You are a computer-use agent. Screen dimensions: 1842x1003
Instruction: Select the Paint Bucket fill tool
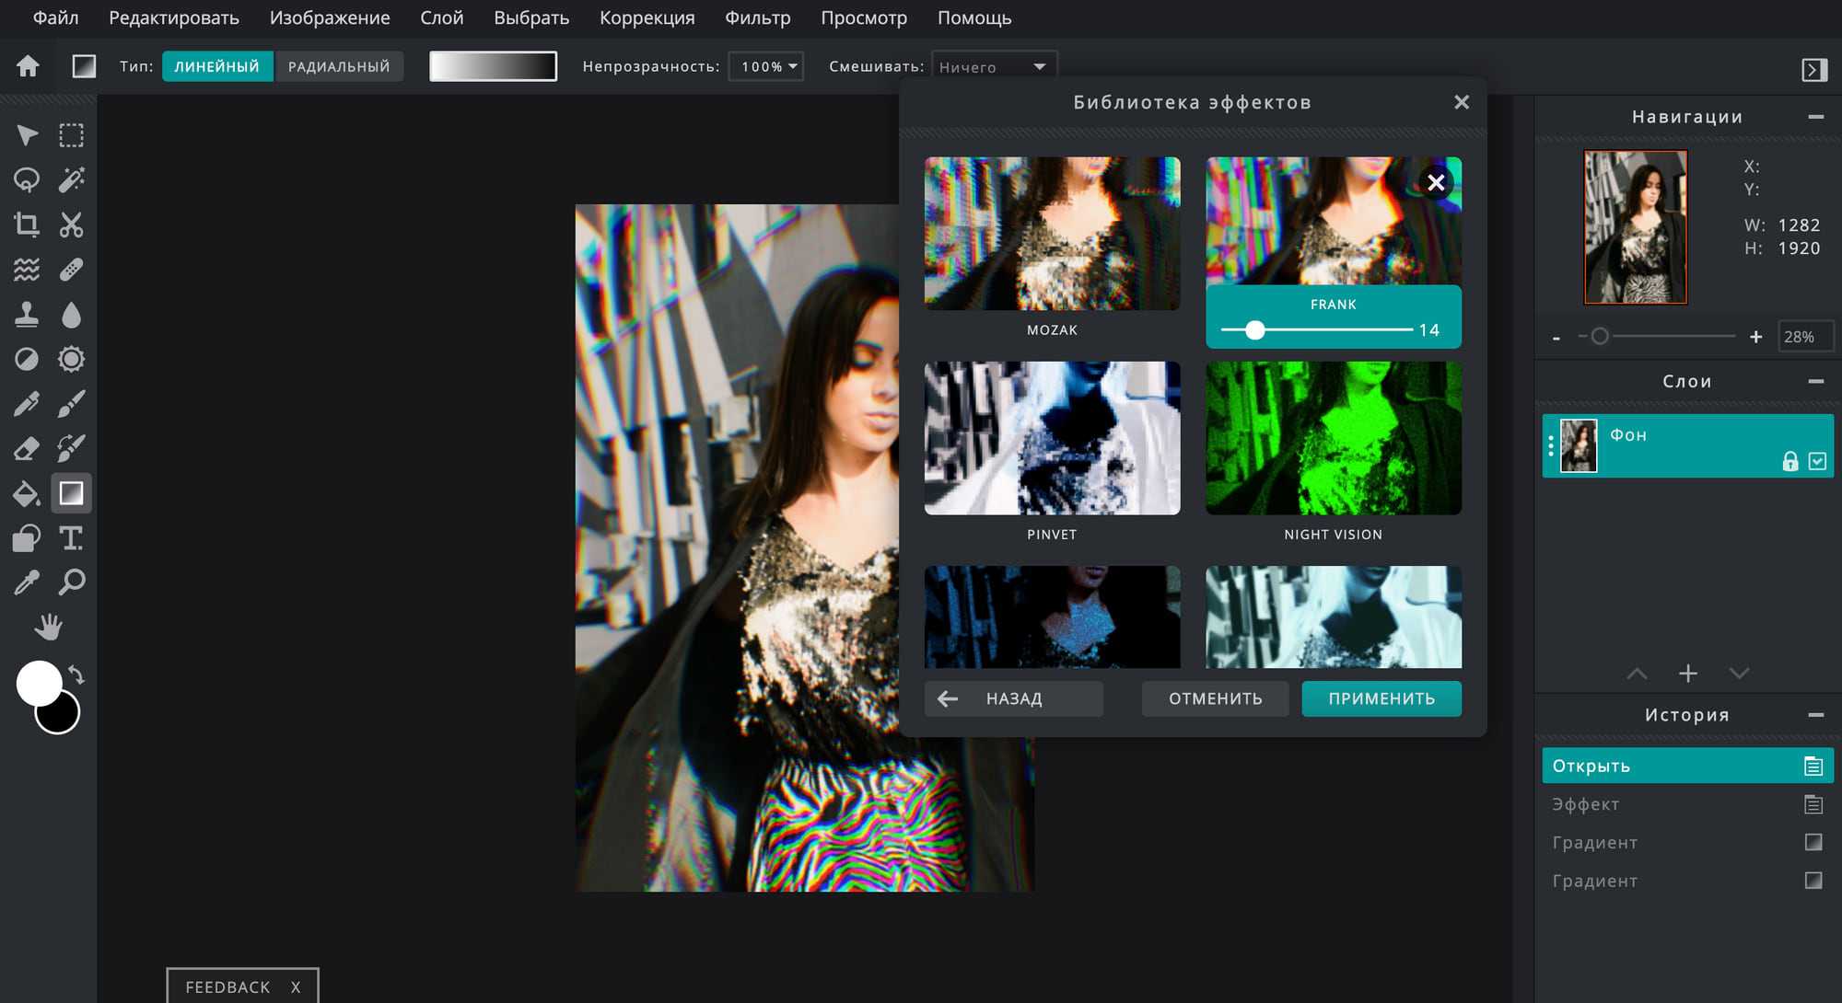(27, 494)
